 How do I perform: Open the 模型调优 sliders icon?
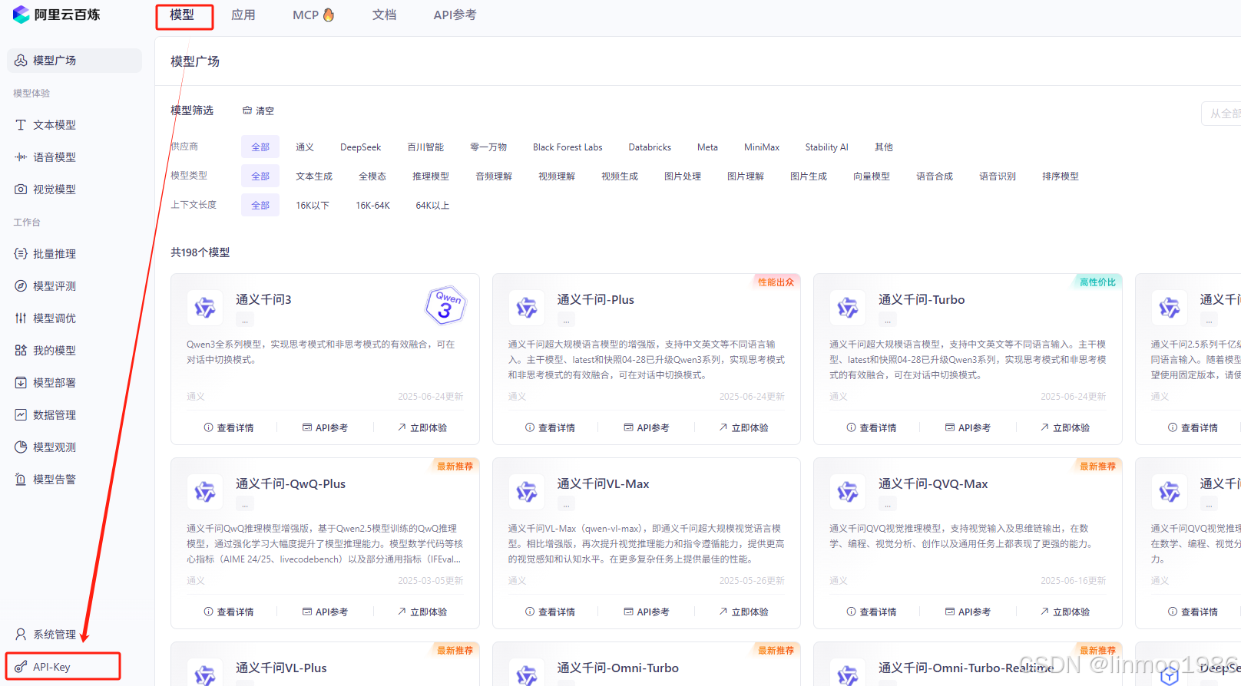[x=21, y=318]
